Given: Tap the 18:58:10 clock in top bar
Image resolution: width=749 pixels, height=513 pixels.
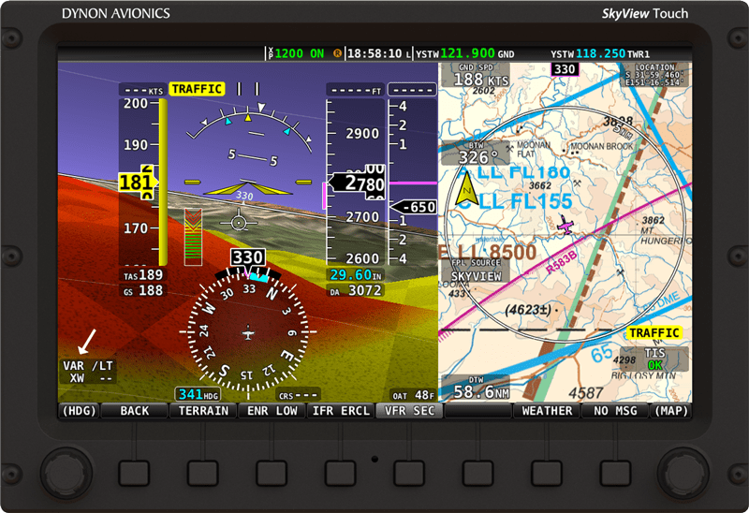Looking at the screenshot, I should pyautogui.click(x=374, y=53).
